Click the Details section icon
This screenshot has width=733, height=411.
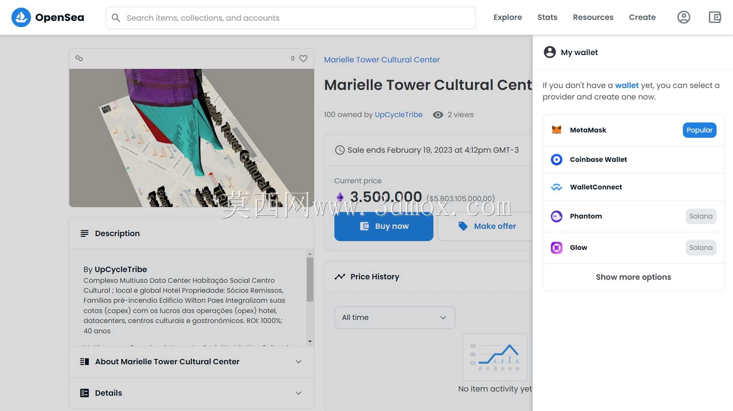click(85, 393)
